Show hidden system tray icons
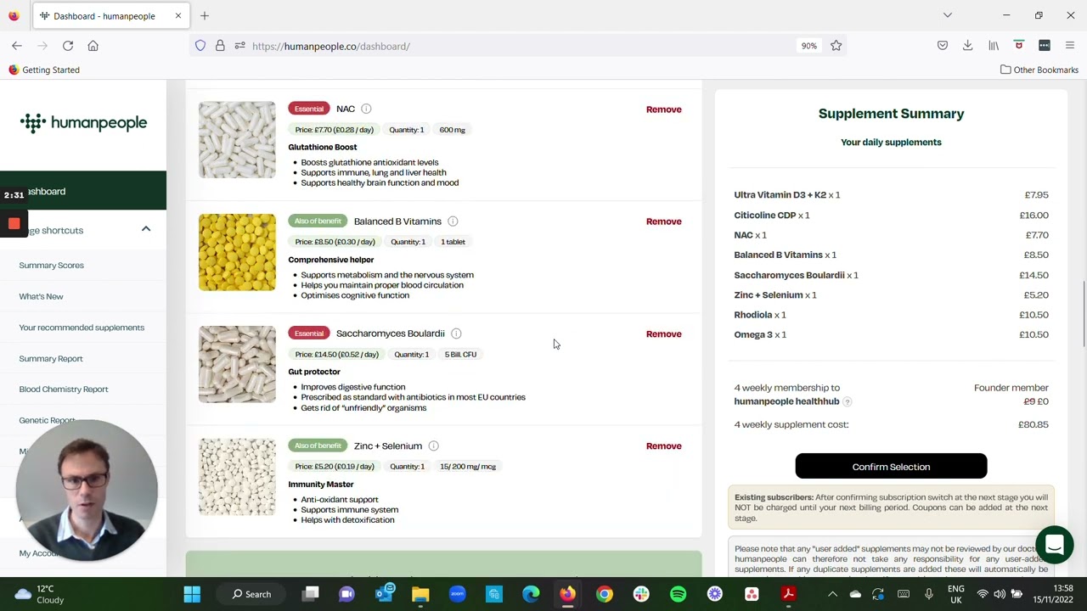This screenshot has height=611, width=1087. (832, 594)
